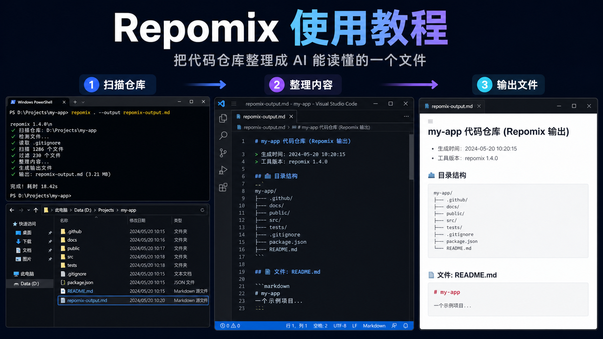Screen dimensions: 603x339
Task: Open the PowerShell tab dropdown chevron
Action: 83,102
